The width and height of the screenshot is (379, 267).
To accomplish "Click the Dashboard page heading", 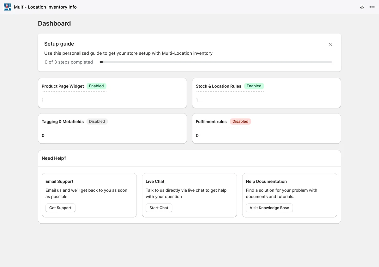I will coord(54,23).
